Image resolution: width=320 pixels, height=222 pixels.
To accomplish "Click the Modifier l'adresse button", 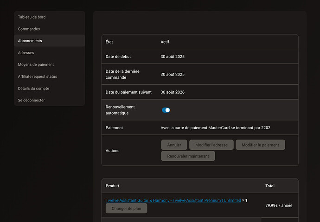I will [x=211, y=145].
